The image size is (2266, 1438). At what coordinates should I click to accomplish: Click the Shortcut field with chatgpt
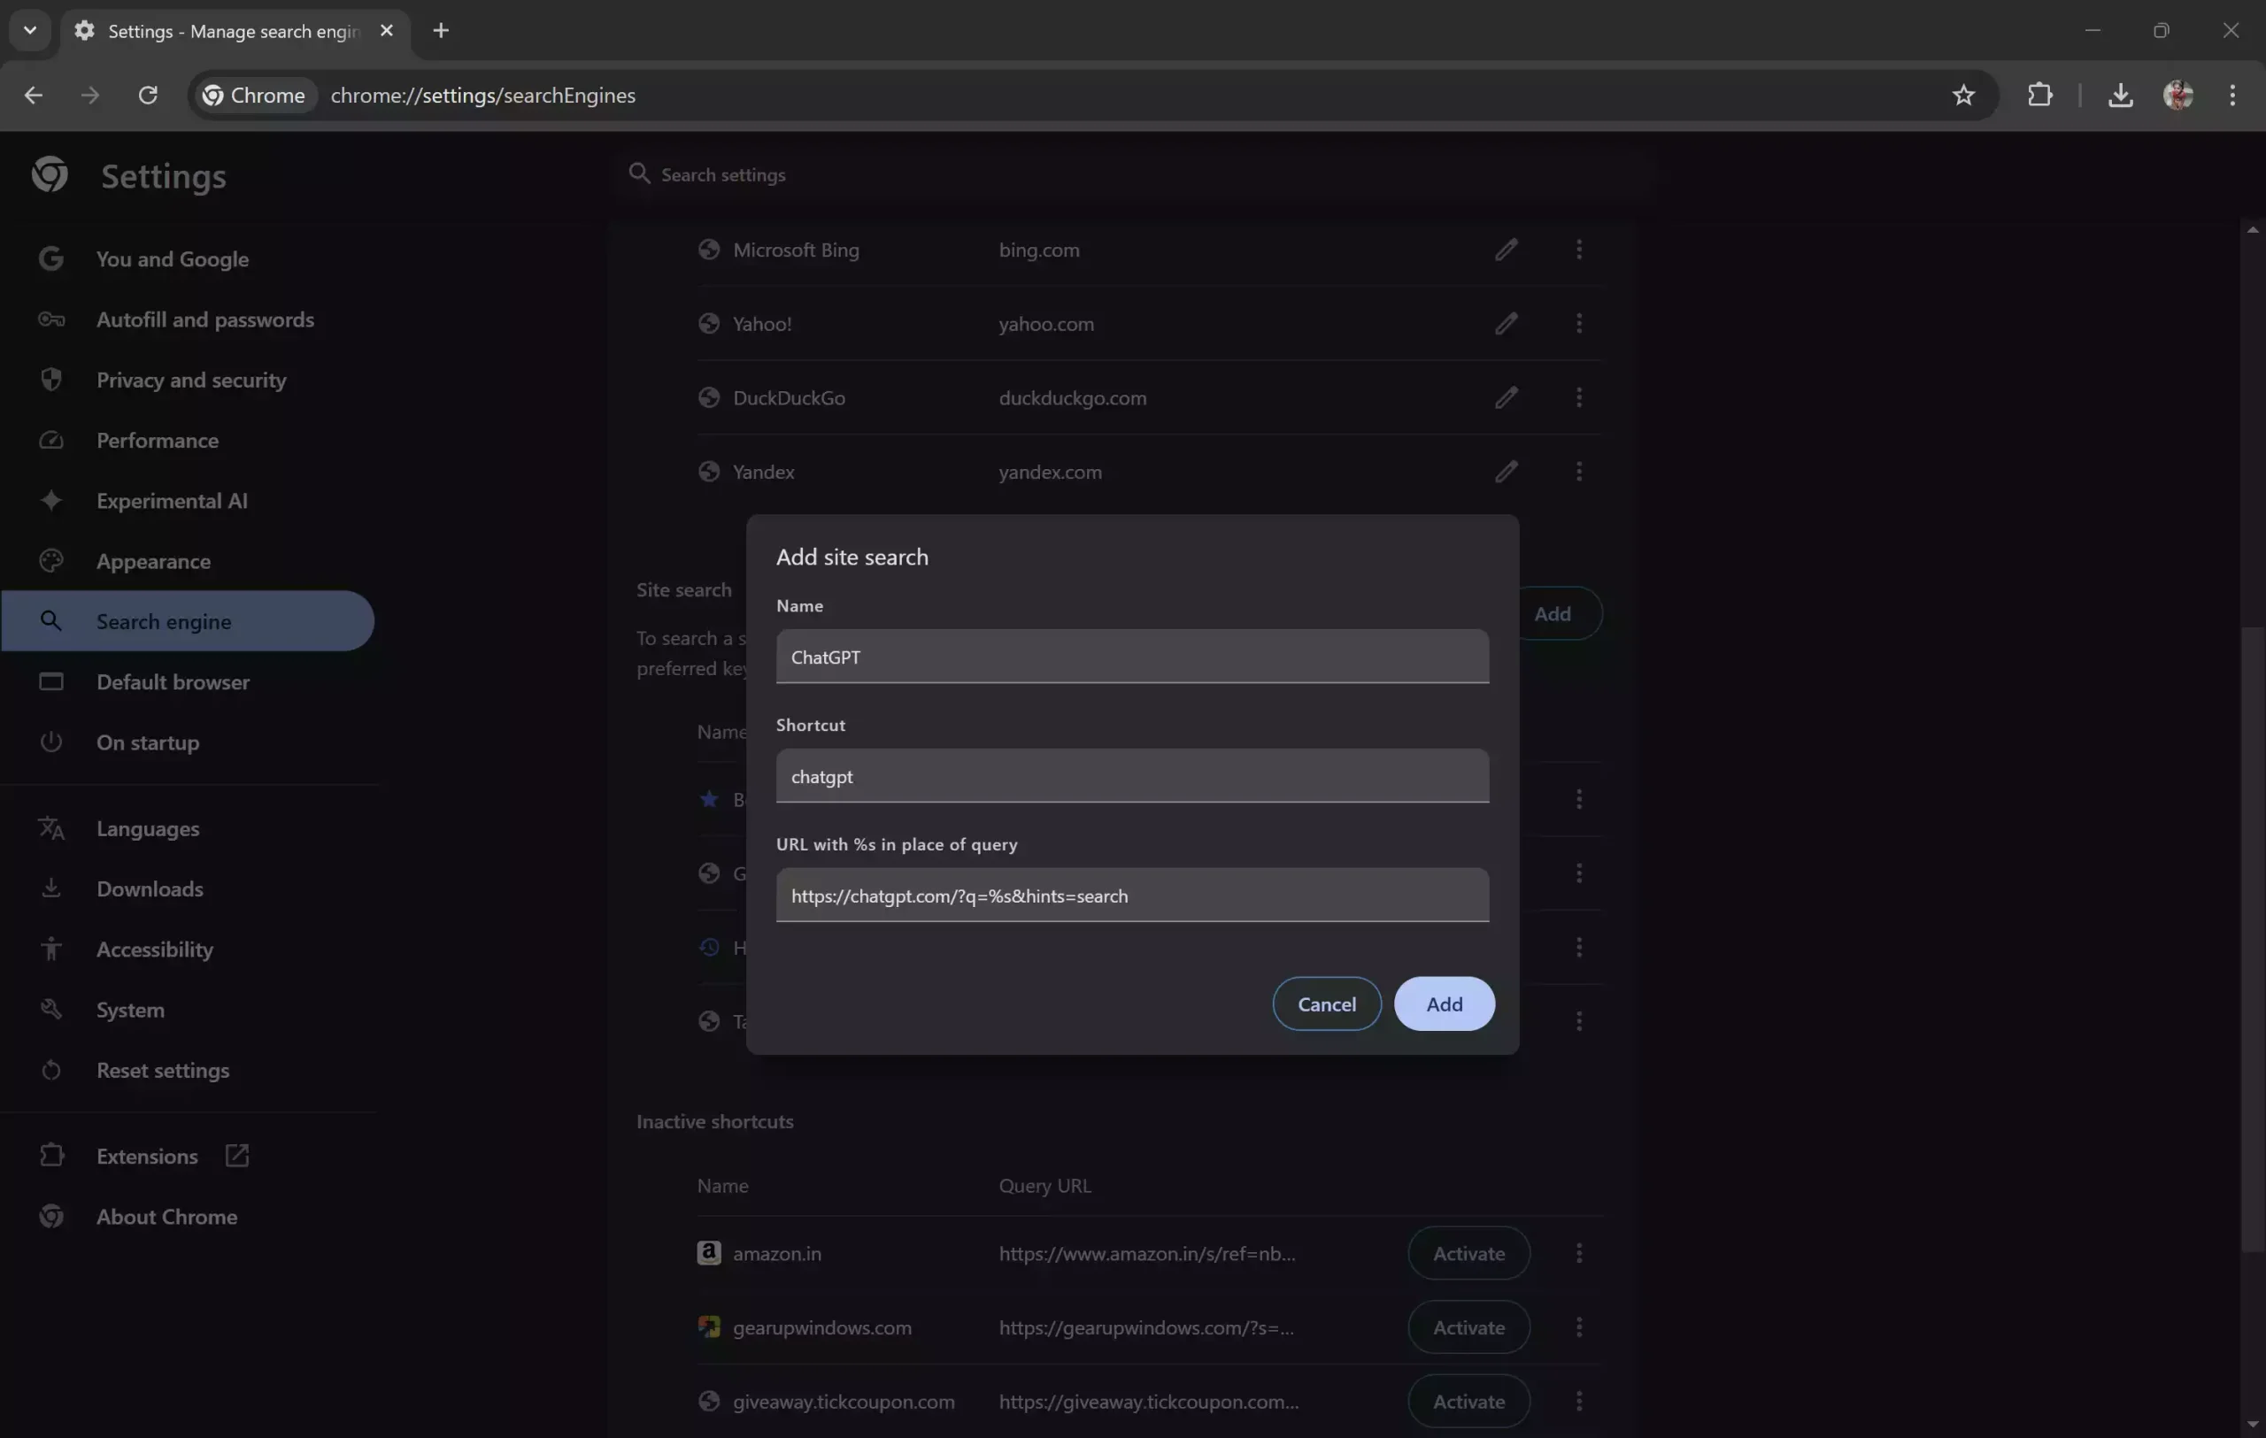pyautogui.click(x=1132, y=776)
